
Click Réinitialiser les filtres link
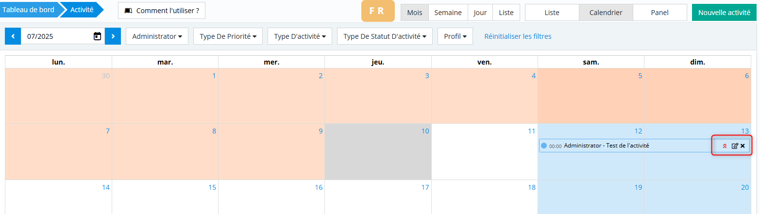[518, 36]
